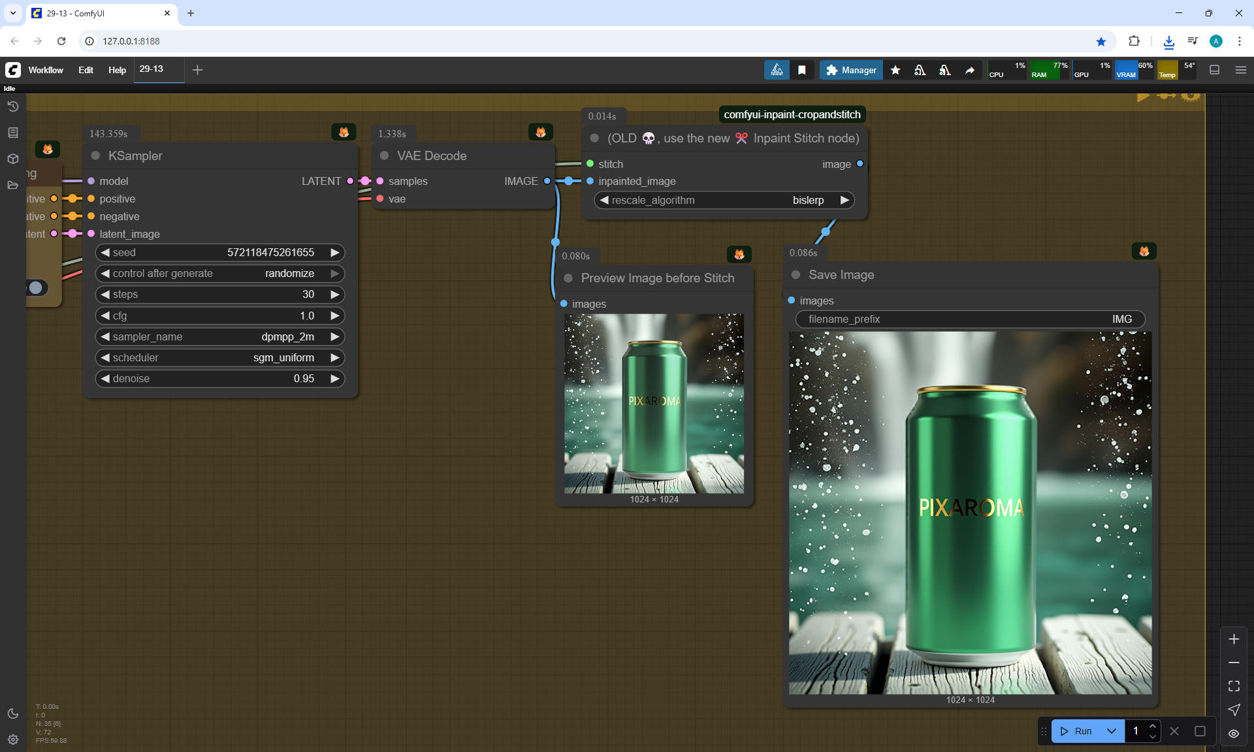The height and width of the screenshot is (752, 1254).
Task: Open the rescale_algorithm bislerp combo
Action: (724, 200)
